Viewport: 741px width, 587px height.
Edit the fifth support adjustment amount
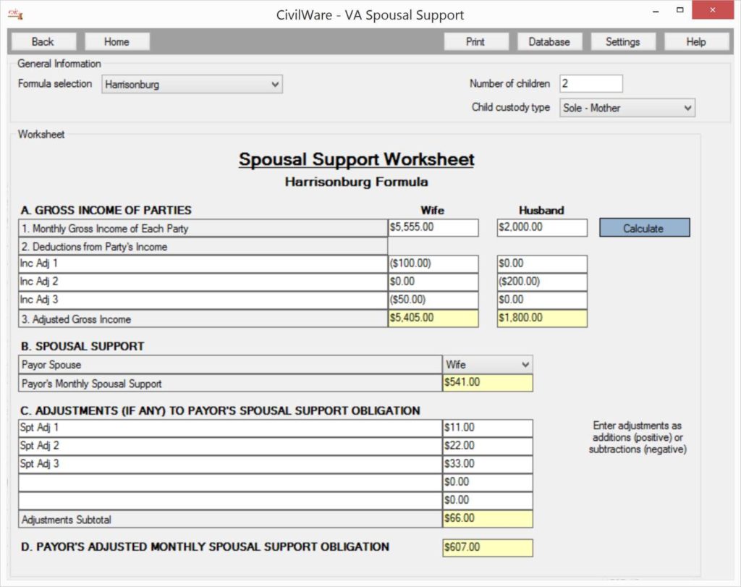[x=487, y=501]
